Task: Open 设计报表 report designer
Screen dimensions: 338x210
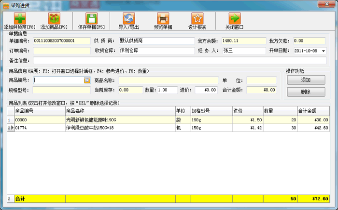Action: coord(197,19)
